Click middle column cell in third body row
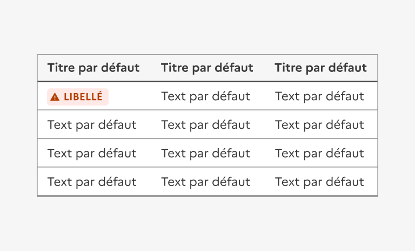This screenshot has width=415, height=251. tap(206, 154)
